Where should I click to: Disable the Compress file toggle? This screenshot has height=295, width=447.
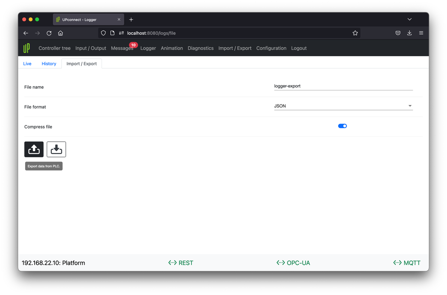[342, 126]
